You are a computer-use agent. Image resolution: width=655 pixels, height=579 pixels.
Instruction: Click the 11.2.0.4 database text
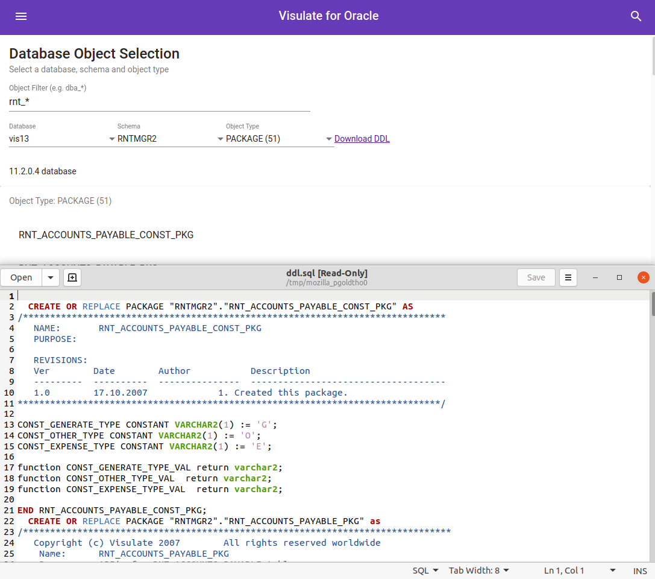43,171
